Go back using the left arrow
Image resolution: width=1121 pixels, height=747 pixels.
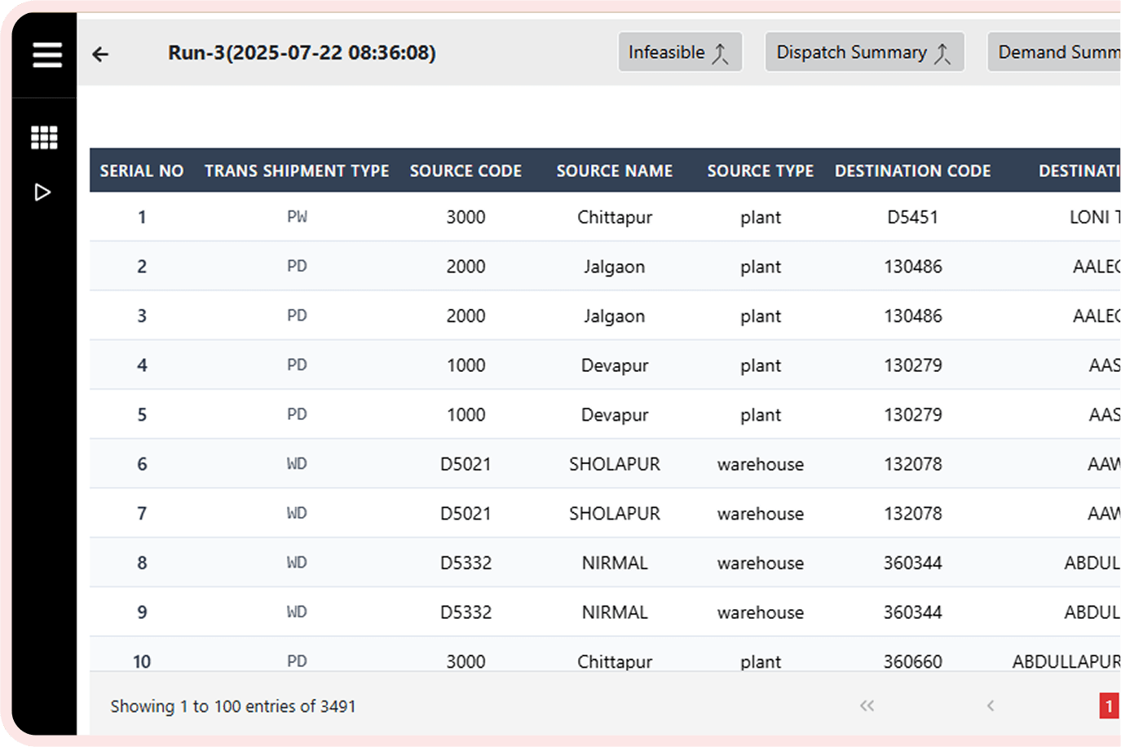pyautogui.click(x=100, y=55)
